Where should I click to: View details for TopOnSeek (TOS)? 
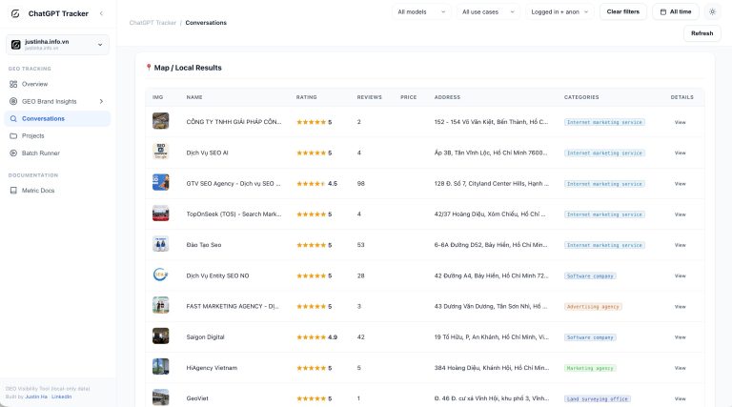point(681,214)
